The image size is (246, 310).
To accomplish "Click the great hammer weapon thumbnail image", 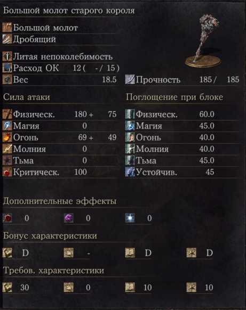I will (x=203, y=41).
